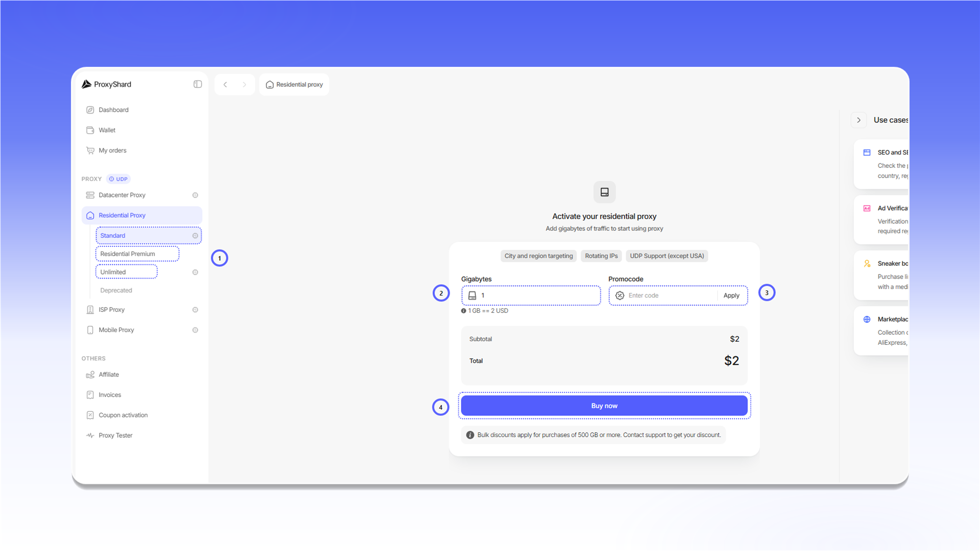Open Datacenter Proxy section
Viewport: 980px width, 551px height.
click(x=142, y=195)
